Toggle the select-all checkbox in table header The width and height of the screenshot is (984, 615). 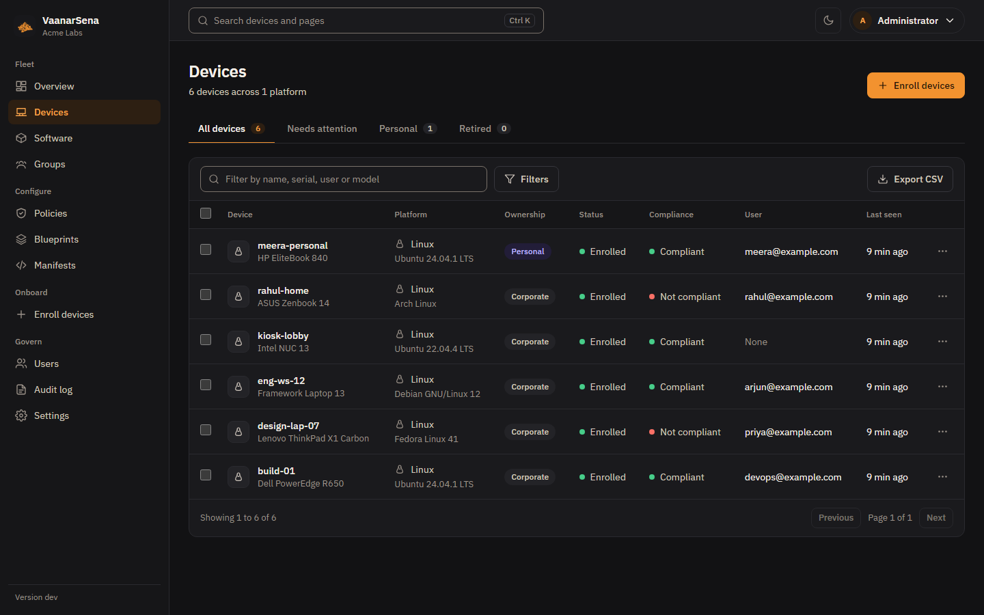coord(206,213)
